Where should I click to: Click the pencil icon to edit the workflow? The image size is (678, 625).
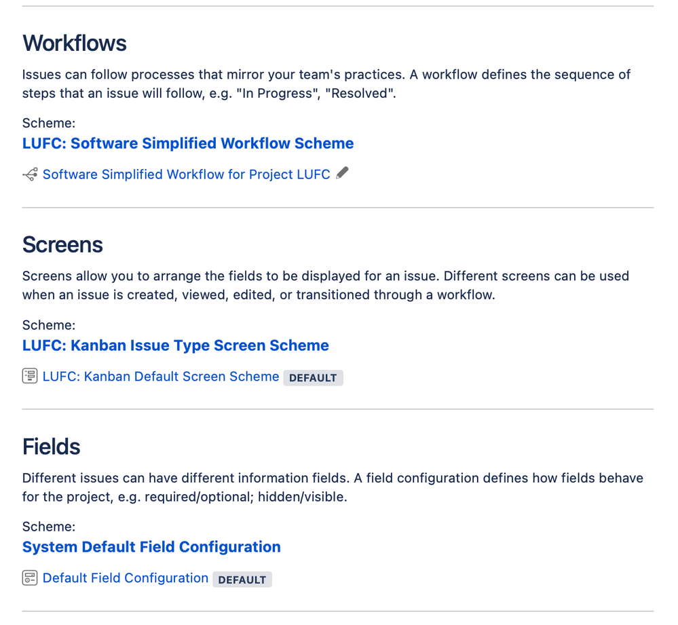click(x=342, y=173)
